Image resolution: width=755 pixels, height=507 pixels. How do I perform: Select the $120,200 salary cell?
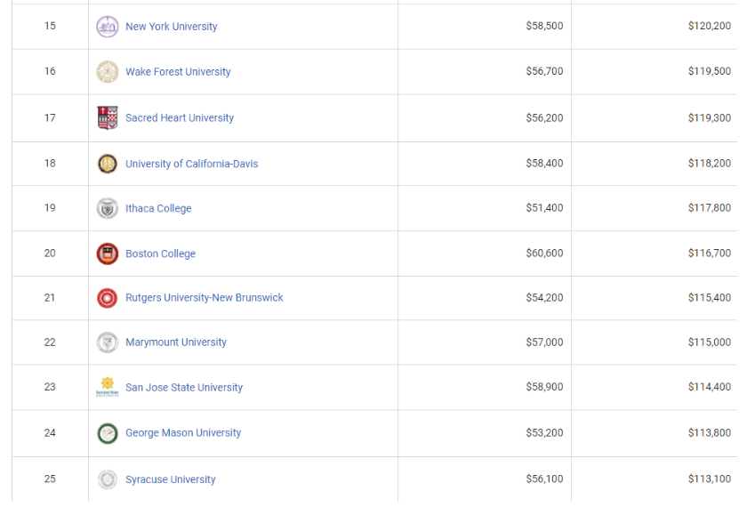pos(655,26)
